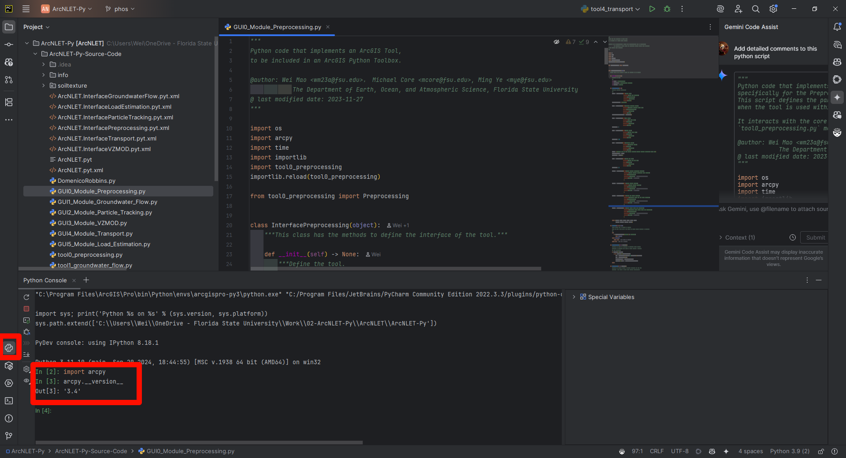Image resolution: width=846 pixels, height=458 pixels.
Task: Open the Project view dropdown
Action: coord(36,27)
